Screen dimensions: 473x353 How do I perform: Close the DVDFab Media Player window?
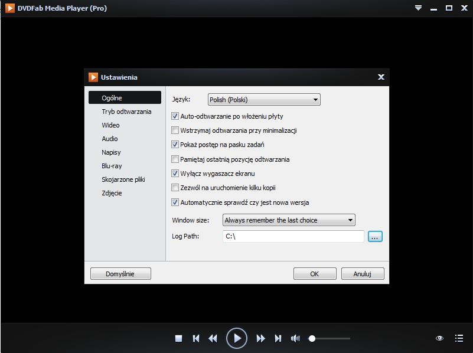tap(465, 8)
